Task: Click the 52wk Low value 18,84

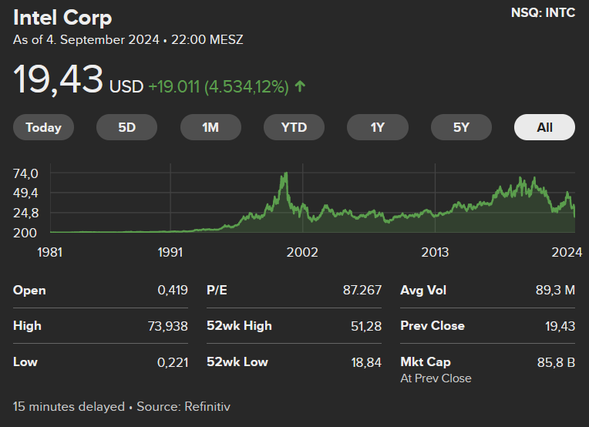Action: [x=366, y=362]
